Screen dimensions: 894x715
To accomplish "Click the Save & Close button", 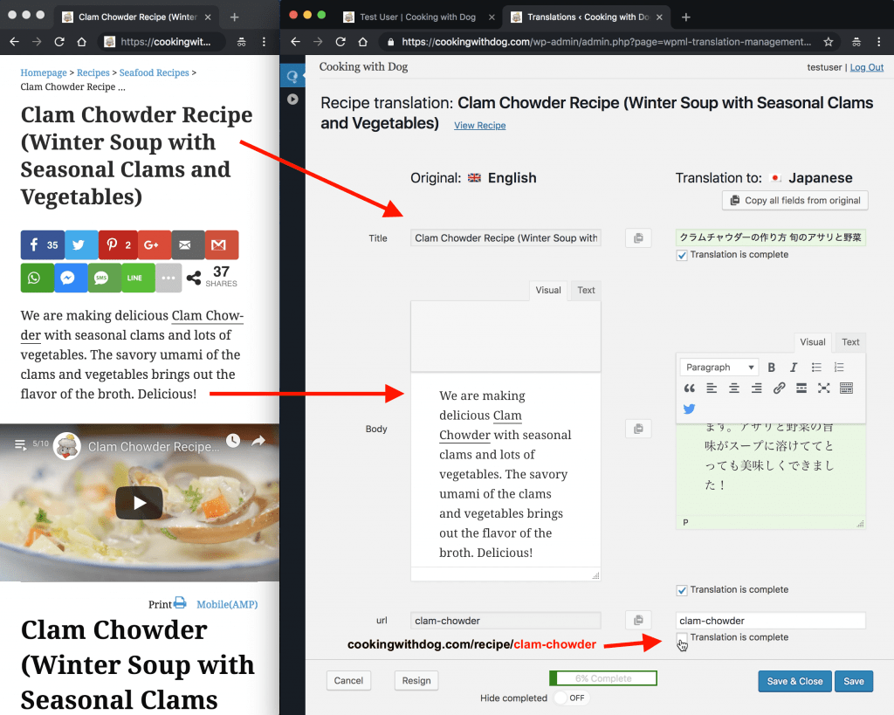I will (794, 681).
